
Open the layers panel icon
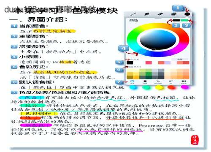(x=174, y=14)
